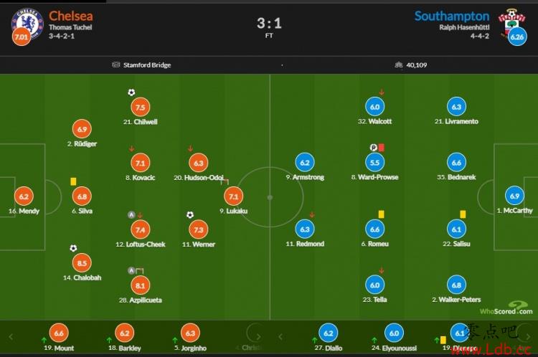The width and height of the screenshot is (538, 357).
Task: Click the red card icon above Ward-Prowse
Action: coord(381,148)
